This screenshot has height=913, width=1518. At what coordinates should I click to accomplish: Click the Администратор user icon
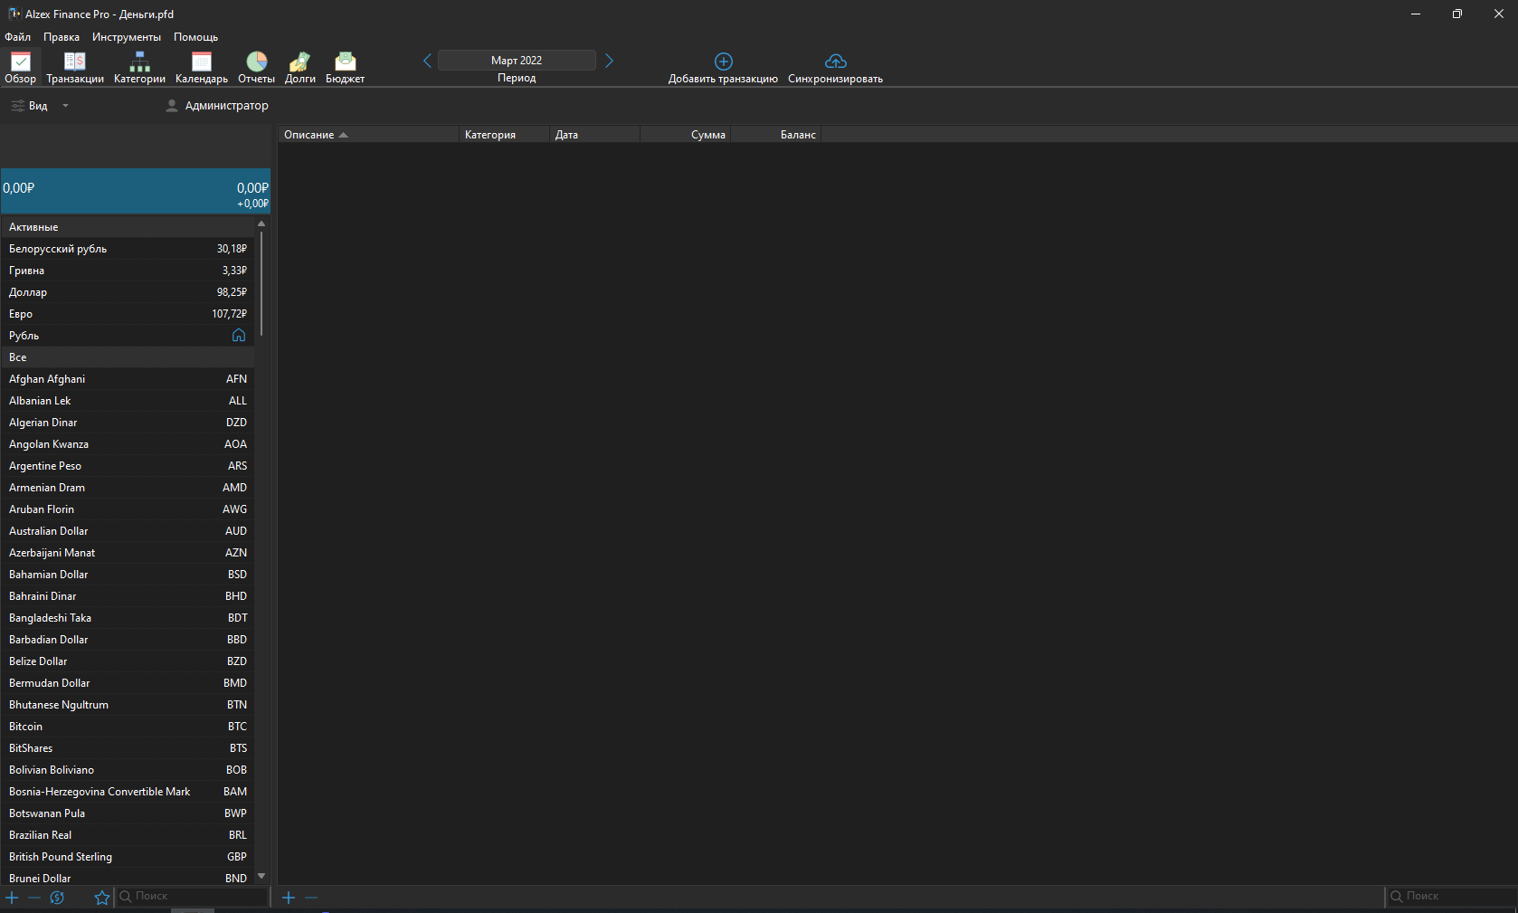coord(172,106)
